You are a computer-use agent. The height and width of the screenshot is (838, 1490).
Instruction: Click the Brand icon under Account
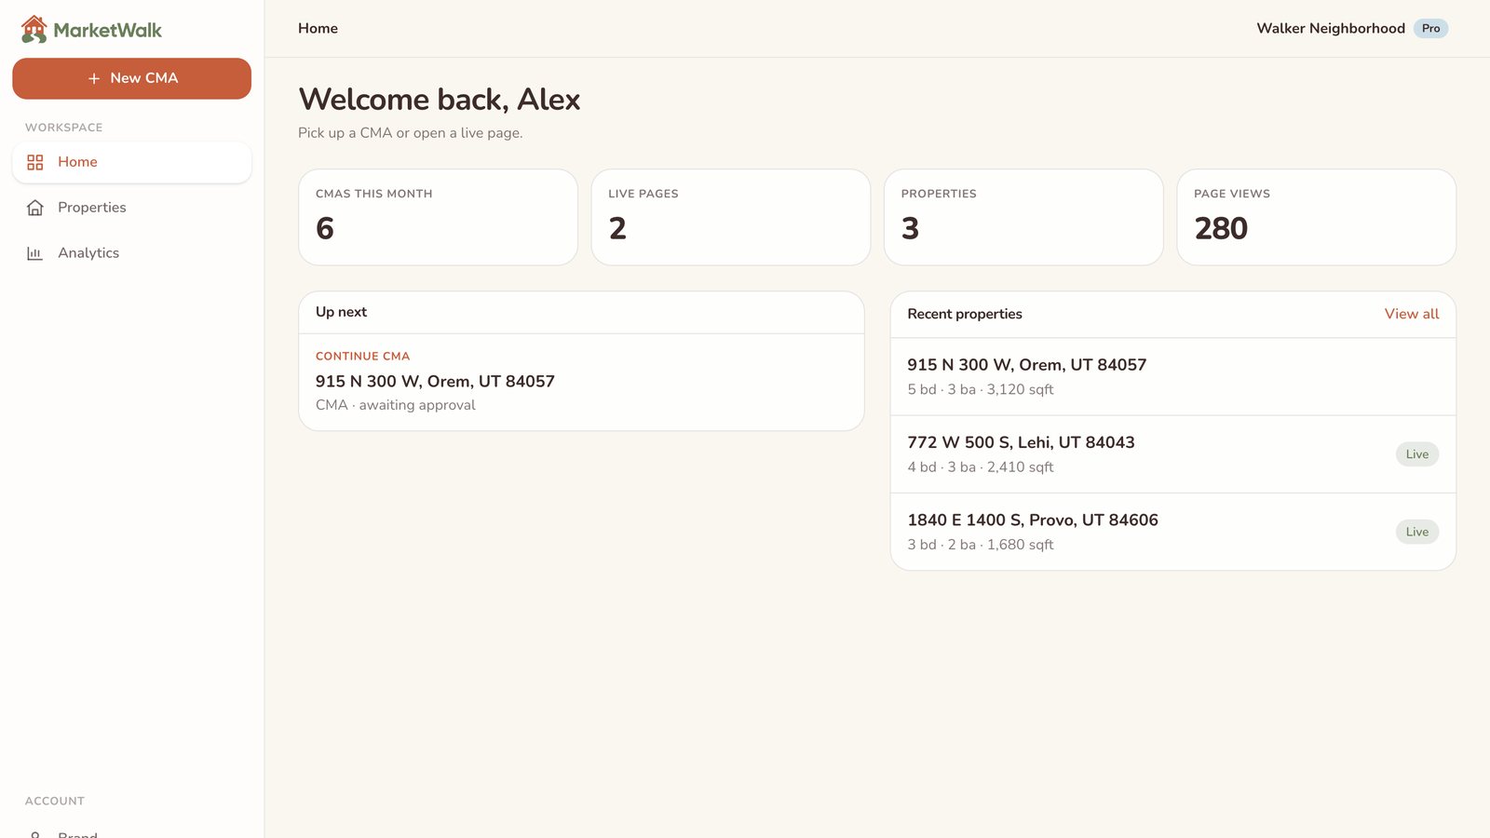coord(35,834)
